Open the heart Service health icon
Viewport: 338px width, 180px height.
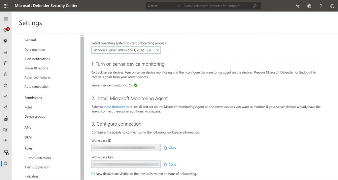pos(5,140)
